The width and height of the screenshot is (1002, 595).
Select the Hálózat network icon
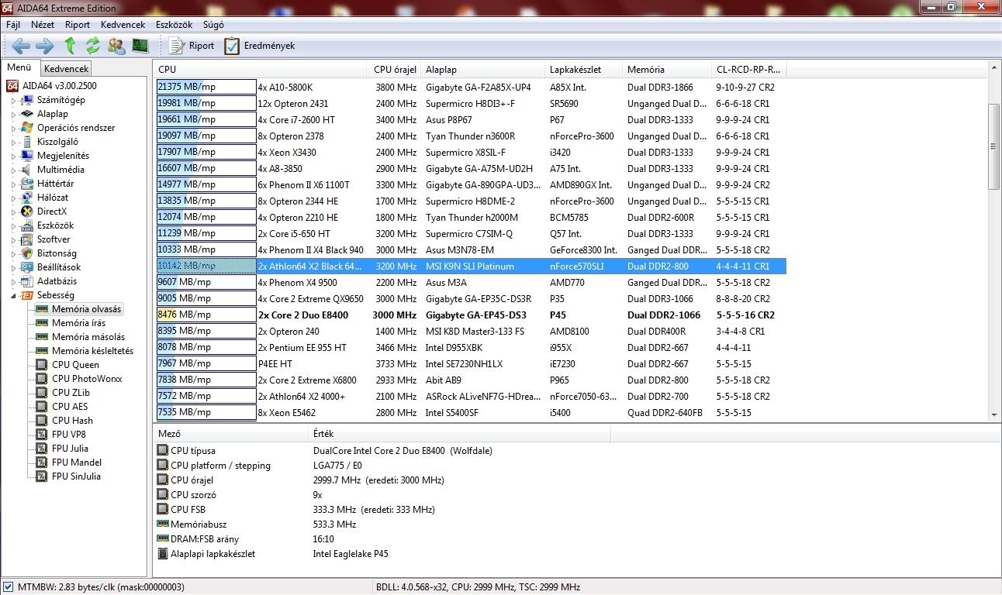(27, 198)
